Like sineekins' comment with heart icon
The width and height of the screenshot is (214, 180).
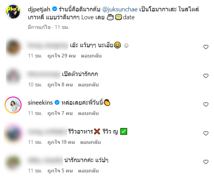pos(206,104)
